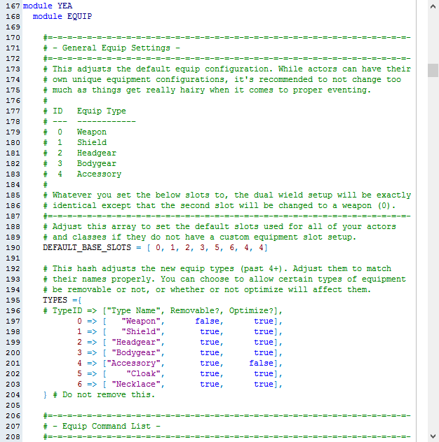Click the "3 Bodygear" comment on line 182
The image size is (439, 442).
(79, 163)
